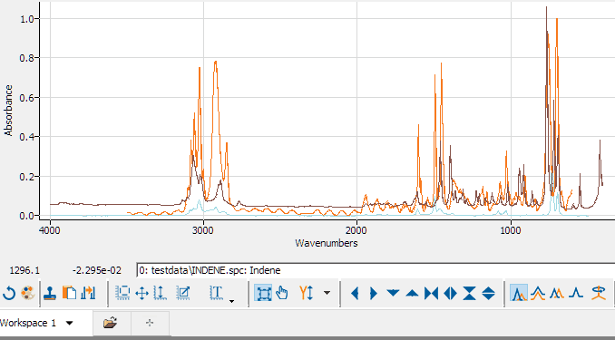The width and height of the screenshot is (615, 340).
Task: Shift the spectrum view right
Action: pyautogui.click(x=374, y=294)
